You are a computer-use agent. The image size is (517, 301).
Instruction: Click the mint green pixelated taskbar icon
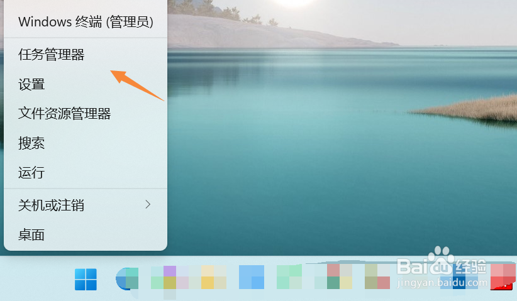[x=289, y=276]
